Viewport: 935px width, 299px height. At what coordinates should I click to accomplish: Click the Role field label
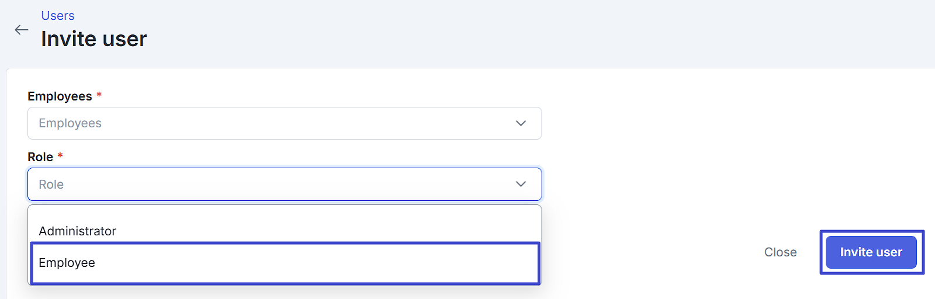[x=40, y=157]
